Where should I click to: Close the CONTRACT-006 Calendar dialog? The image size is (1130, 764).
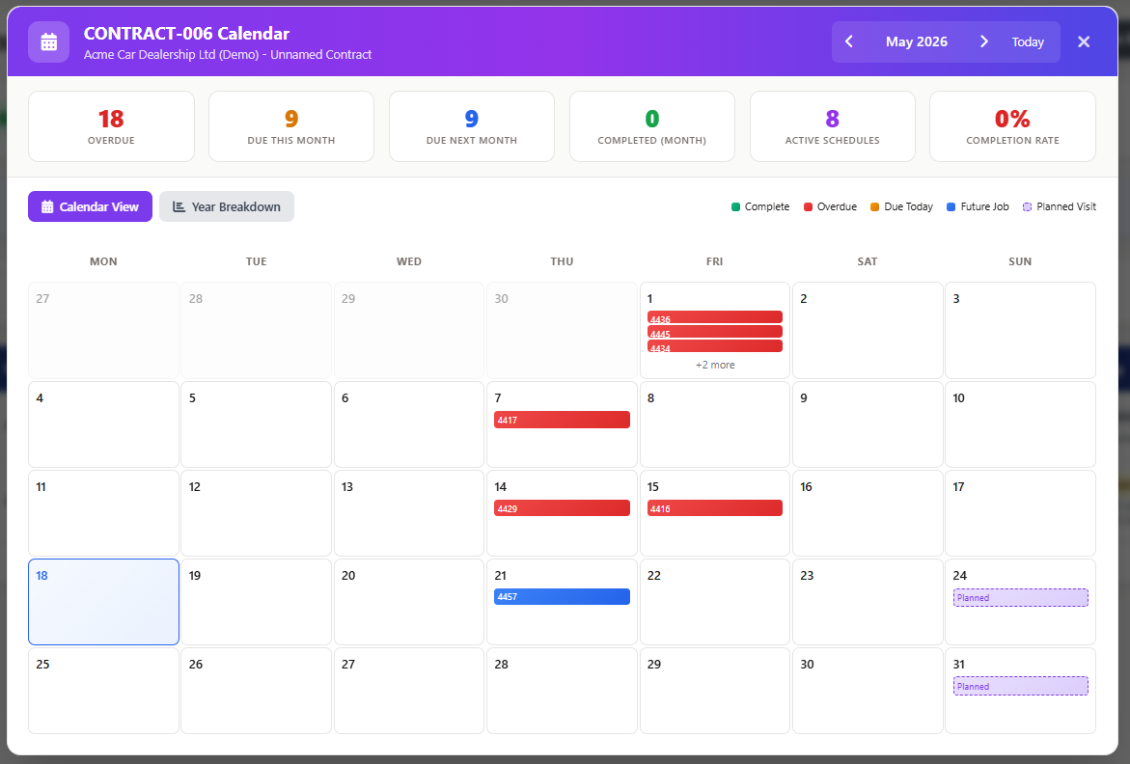(x=1083, y=41)
